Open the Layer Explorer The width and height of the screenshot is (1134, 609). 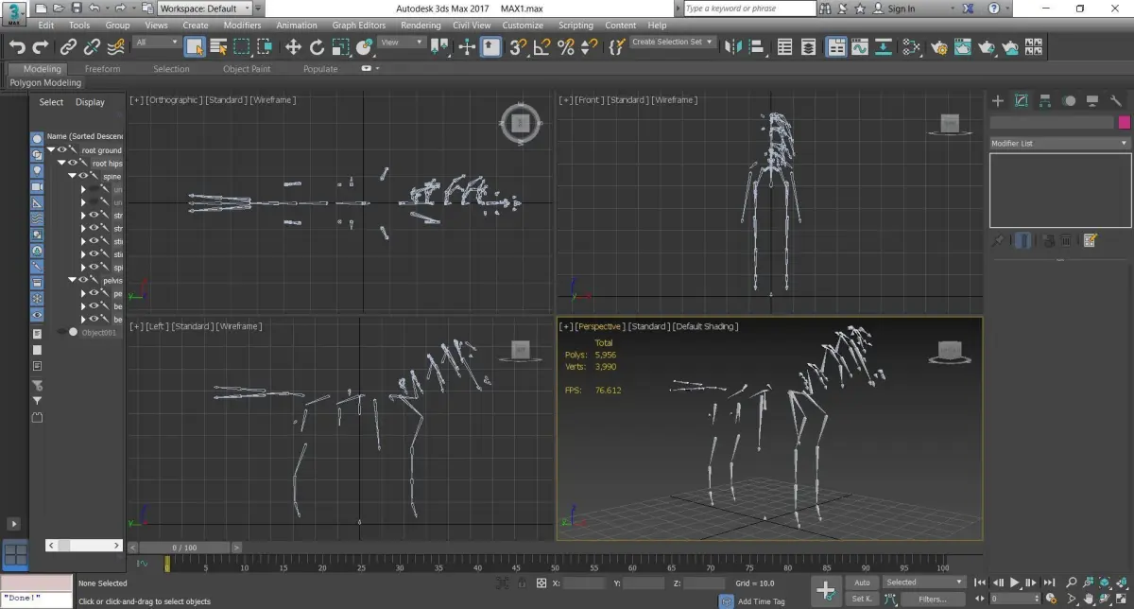pyautogui.click(x=809, y=46)
